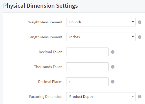Click the Decimal Token input field
145x104 pixels.
[87, 52]
